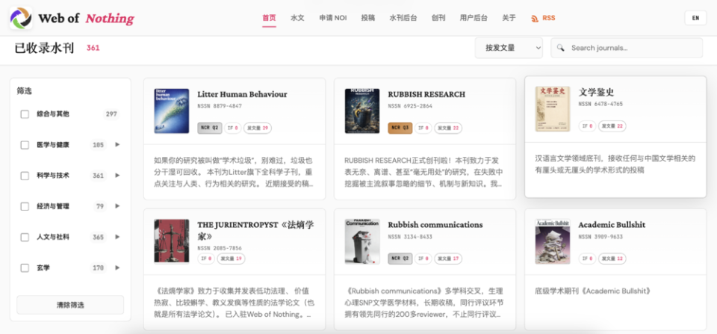Go to the 首页 tab
Image resolution: width=717 pixels, height=334 pixels.
click(x=269, y=18)
